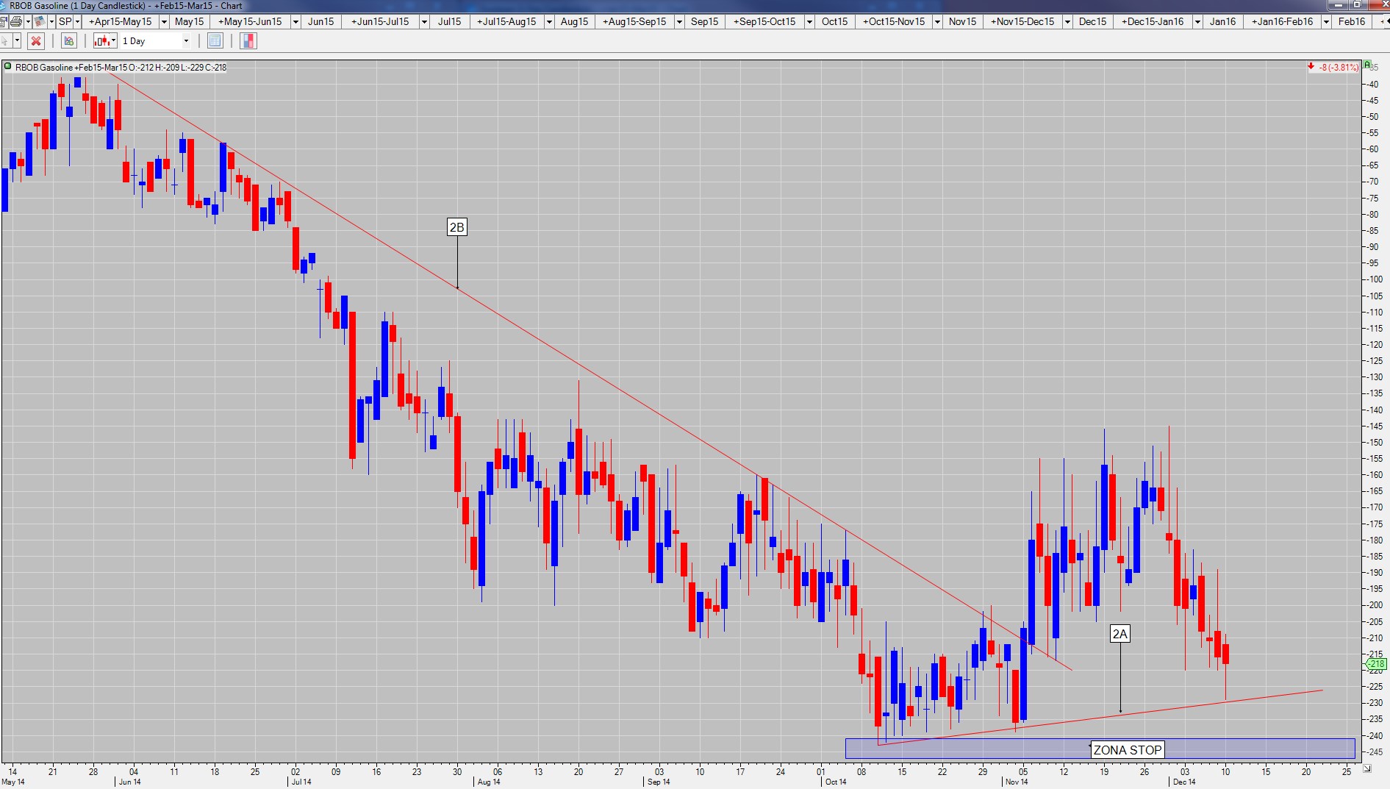Click the green -218 current price marker

pos(1376,664)
